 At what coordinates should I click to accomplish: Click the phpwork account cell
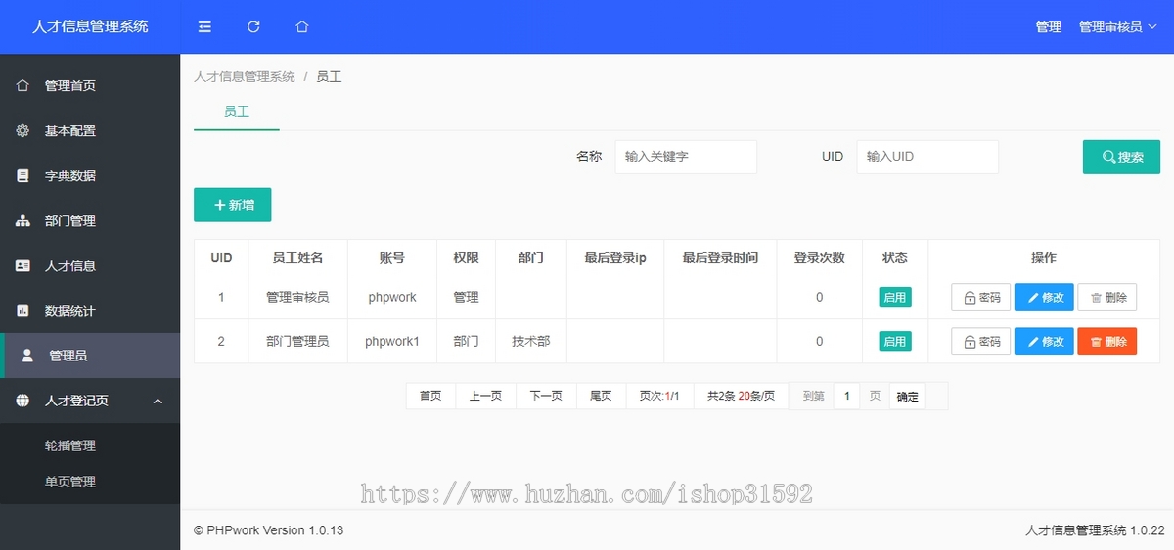pyautogui.click(x=392, y=297)
